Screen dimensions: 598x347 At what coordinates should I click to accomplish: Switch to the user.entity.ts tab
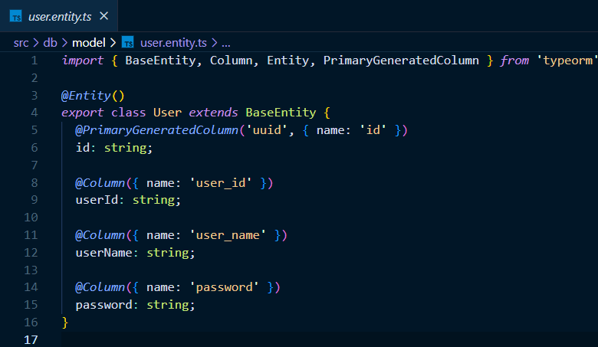pos(59,16)
